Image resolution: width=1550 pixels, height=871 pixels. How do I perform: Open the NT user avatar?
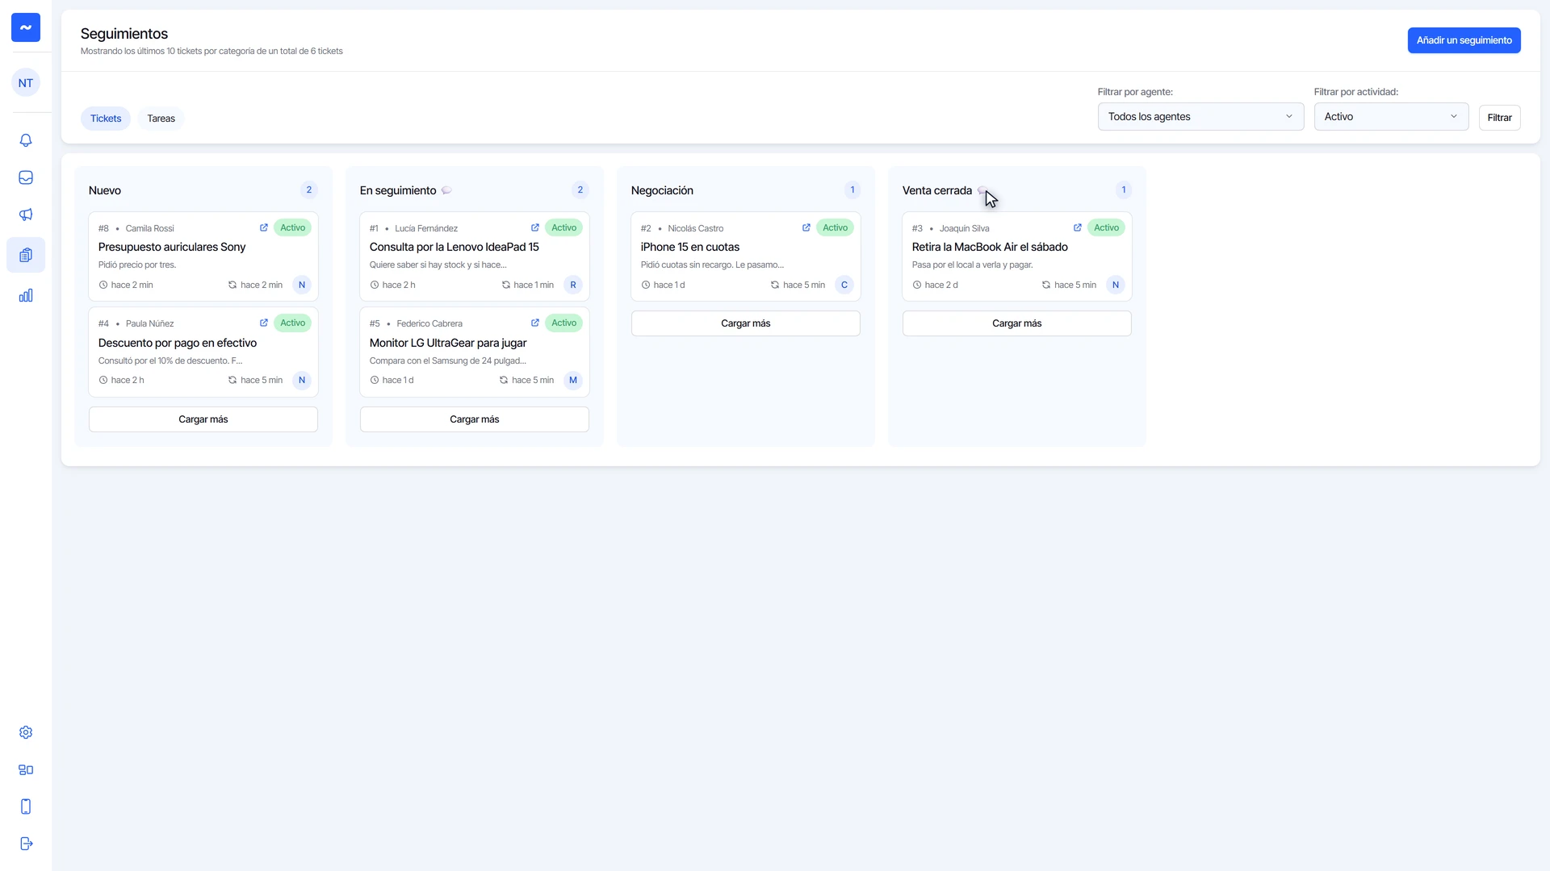26,82
